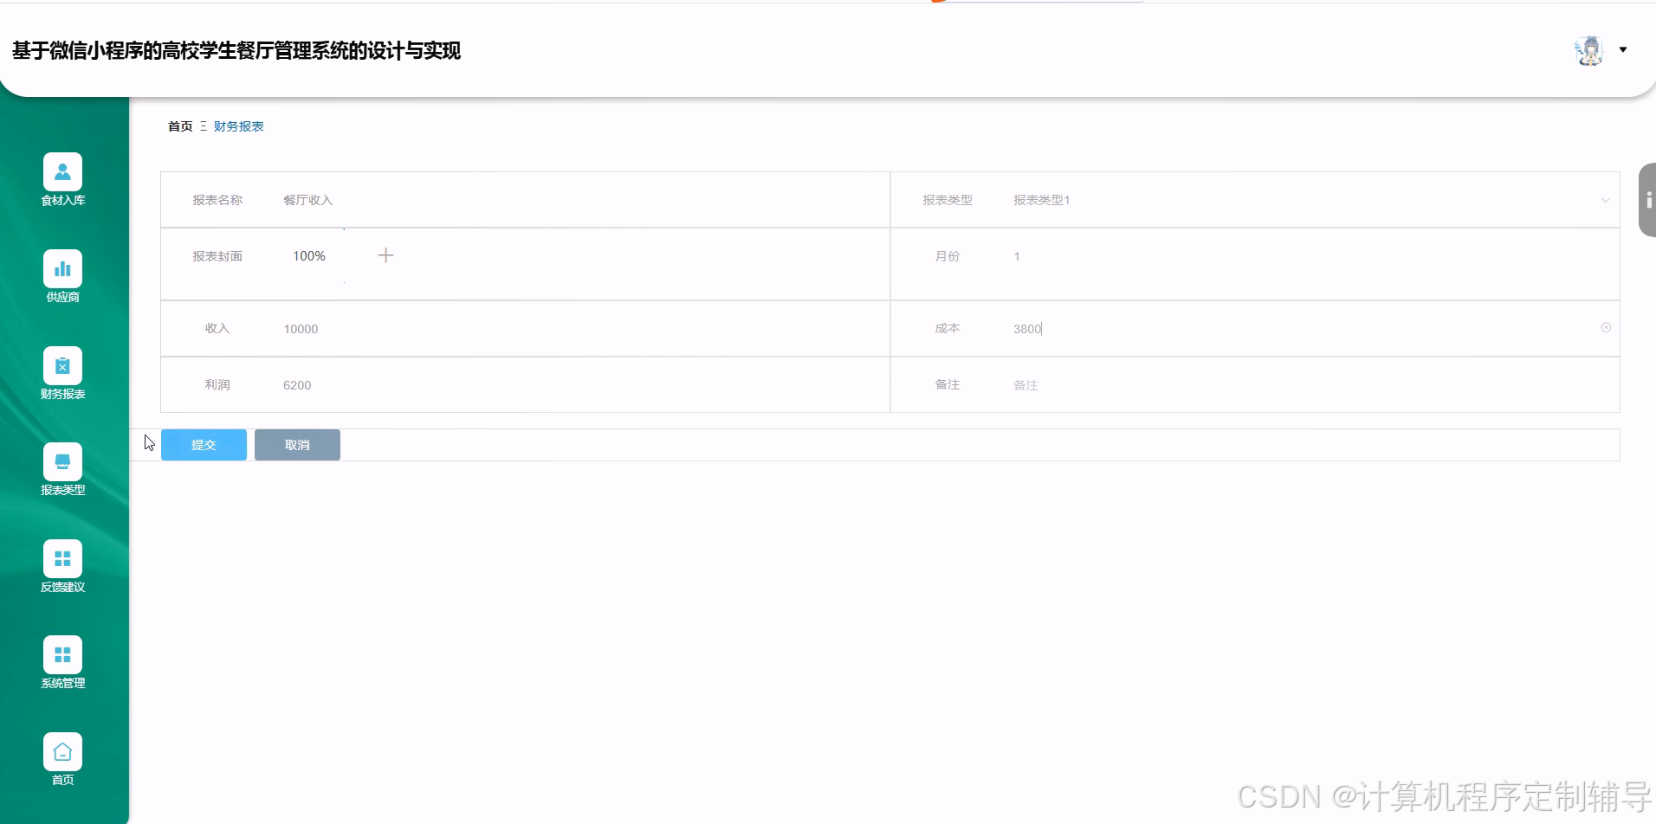
Task: Click inside the 备注 input field
Action: point(1213,385)
